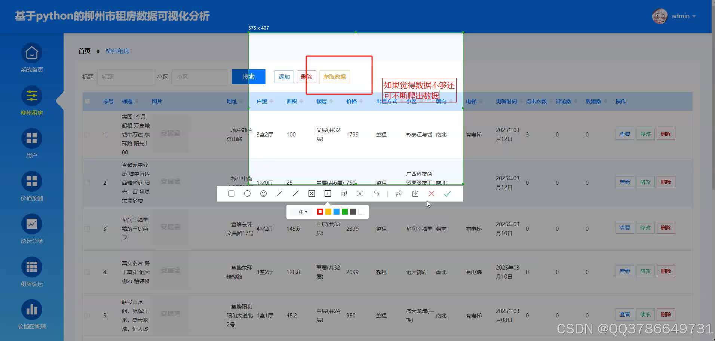
Task: Select the mosaic blur tool
Action: pyautogui.click(x=312, y=193)
